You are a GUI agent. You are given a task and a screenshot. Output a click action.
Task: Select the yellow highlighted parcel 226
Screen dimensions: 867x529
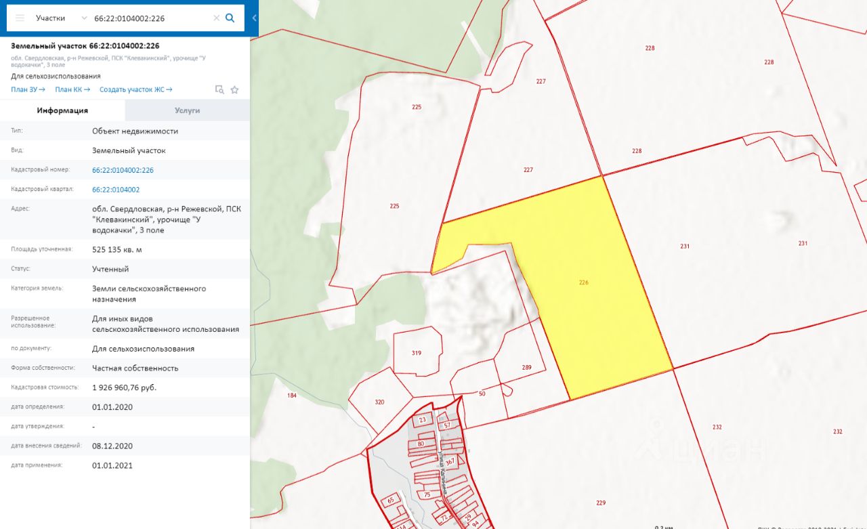pos(596,298)
